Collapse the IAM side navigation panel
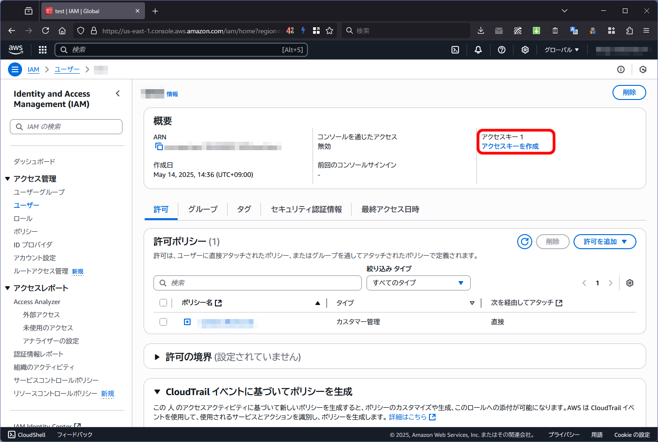The width and height of the screenshot is (658, 442). (x=118, y=93)
